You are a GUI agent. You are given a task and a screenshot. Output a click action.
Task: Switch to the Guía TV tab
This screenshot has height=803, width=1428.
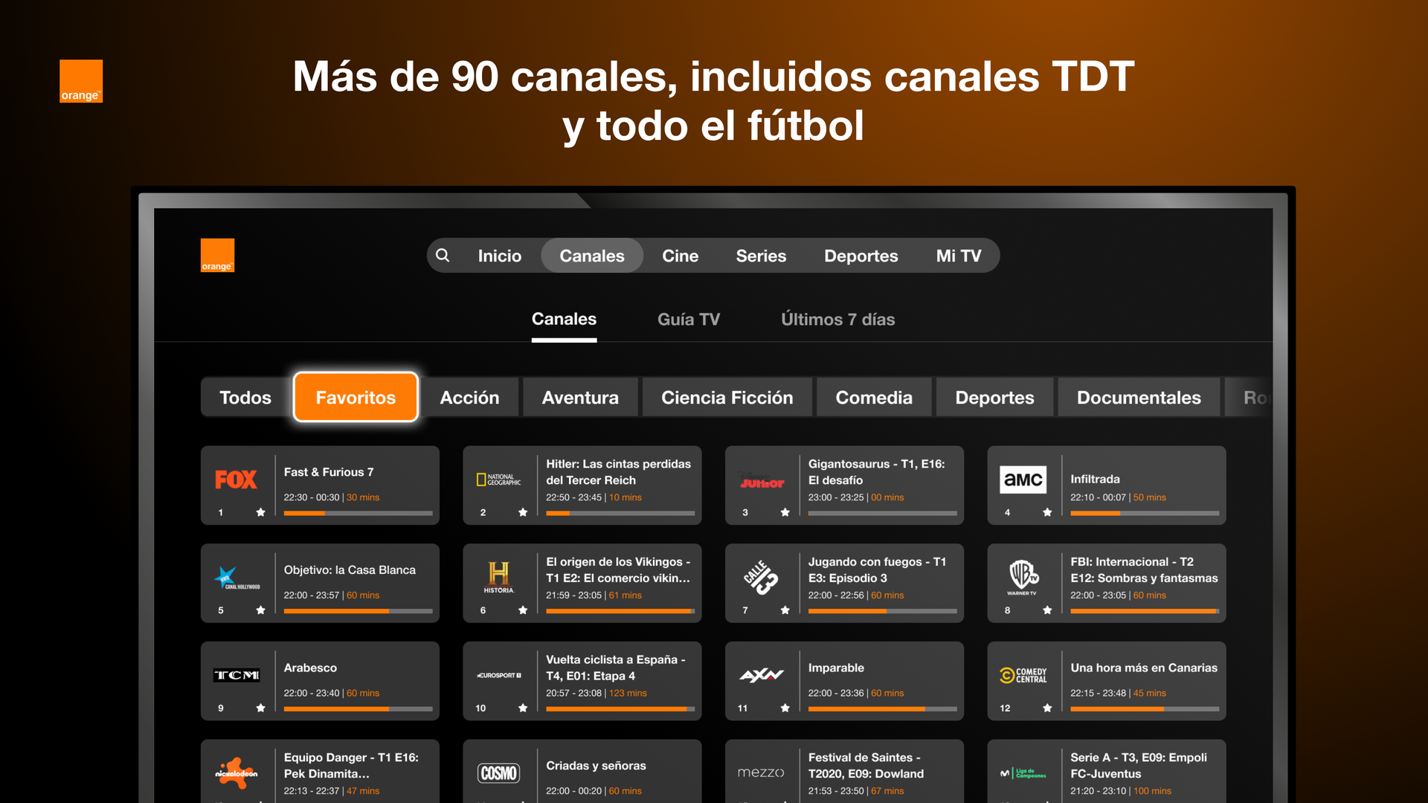click(x=689, y=320)
